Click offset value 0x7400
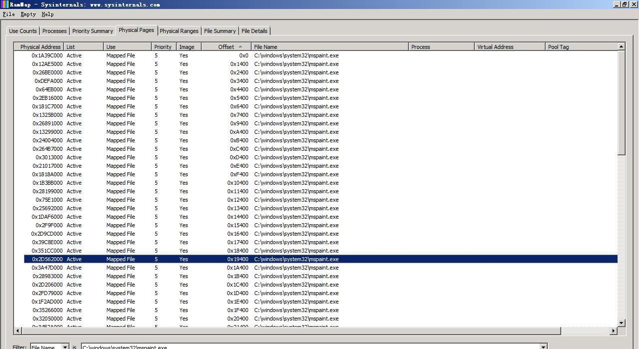The width and height of the screenshot is (639, 349). pos(239,115)
